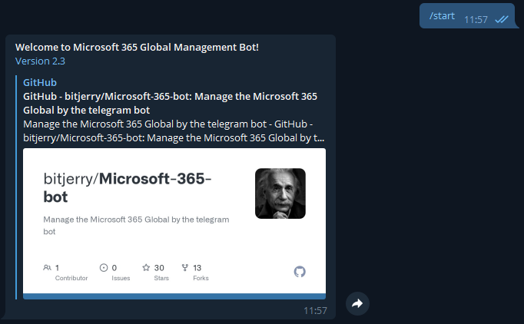
Task: Click the 30 Stars star icon
Action: coord(146,267)
